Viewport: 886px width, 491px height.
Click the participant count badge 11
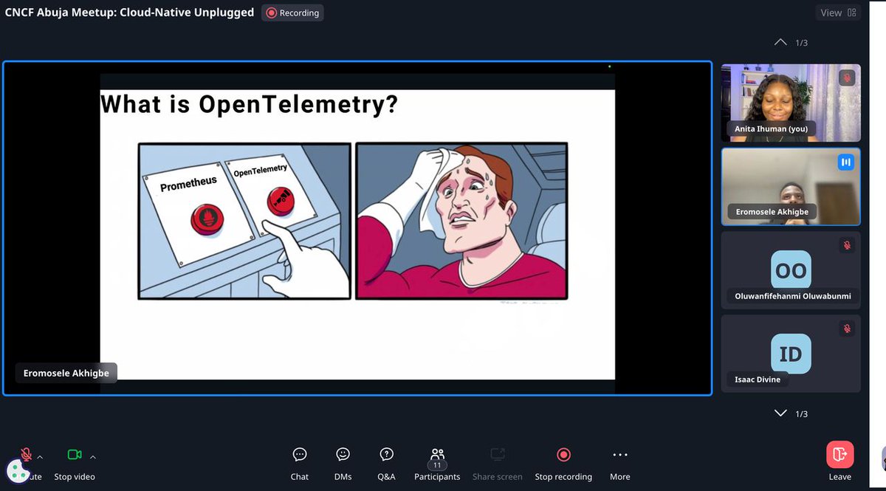[437, 465]
